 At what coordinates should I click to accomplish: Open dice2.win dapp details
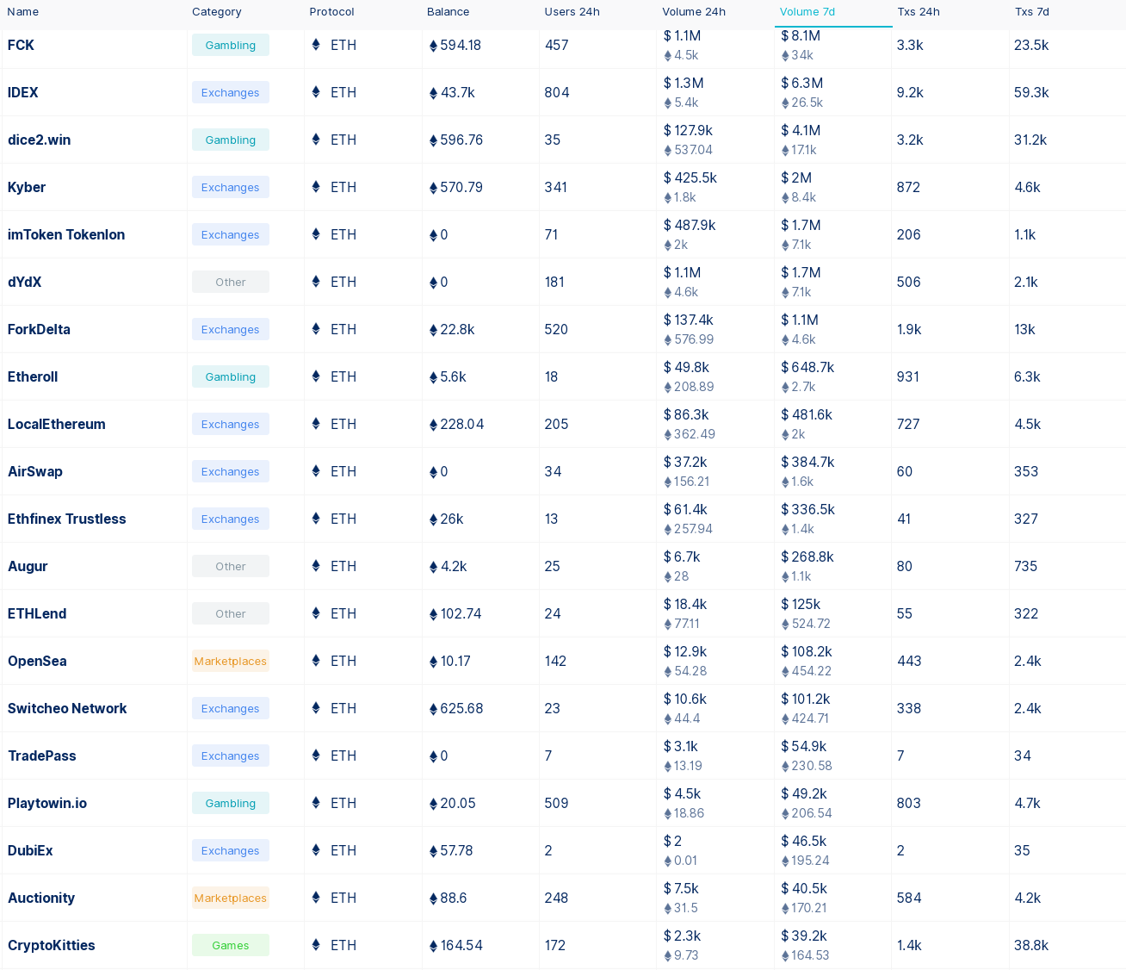[x=40, y=140]
